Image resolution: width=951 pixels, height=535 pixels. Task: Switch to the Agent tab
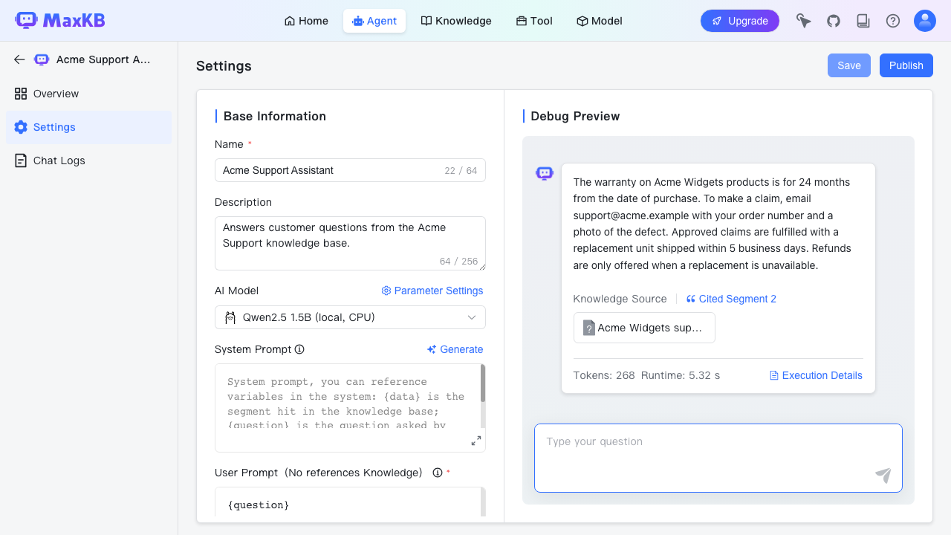(374, 21)
